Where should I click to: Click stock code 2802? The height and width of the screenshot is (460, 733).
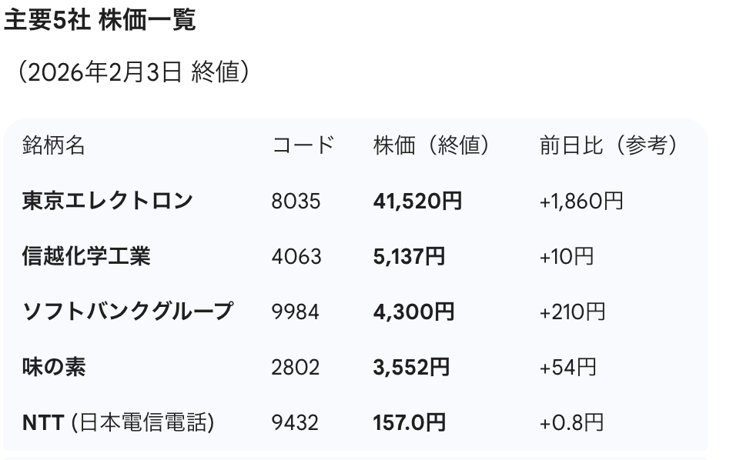pyautogui.click(x=296, y=367)
